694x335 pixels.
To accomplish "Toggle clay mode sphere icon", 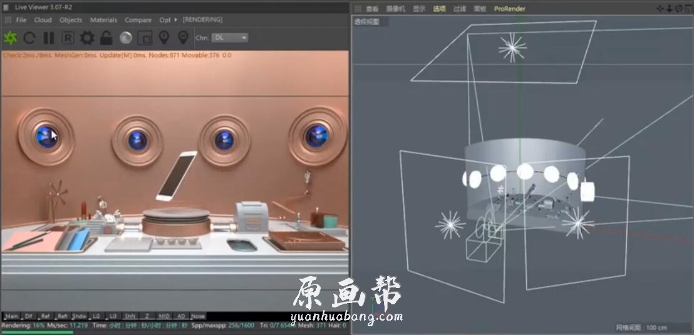I will coord(125,38).
